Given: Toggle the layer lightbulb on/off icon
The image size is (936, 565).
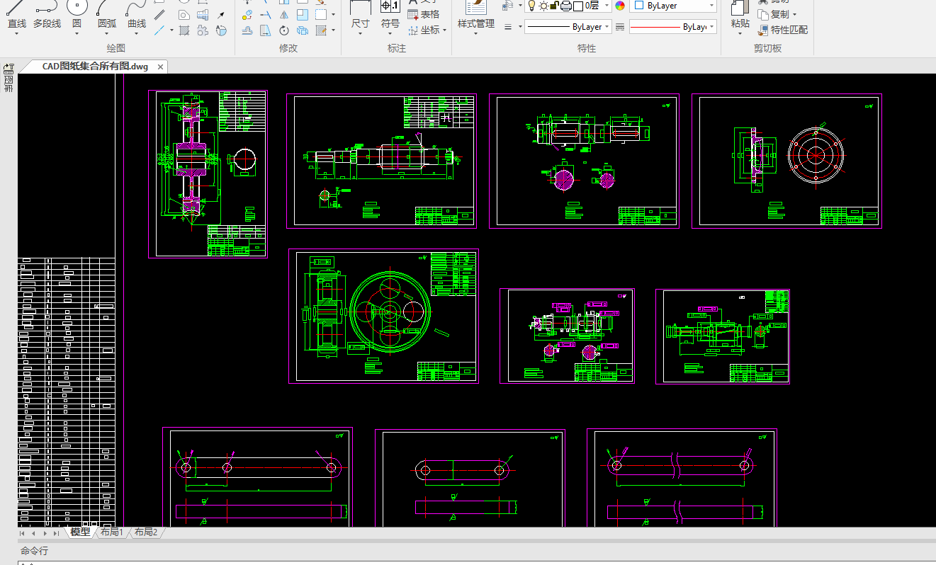Looking at the screenshot, I should [x=531, y=6].
